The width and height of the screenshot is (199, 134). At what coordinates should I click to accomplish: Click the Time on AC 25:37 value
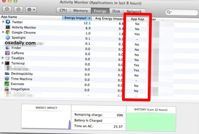[118, 126]
